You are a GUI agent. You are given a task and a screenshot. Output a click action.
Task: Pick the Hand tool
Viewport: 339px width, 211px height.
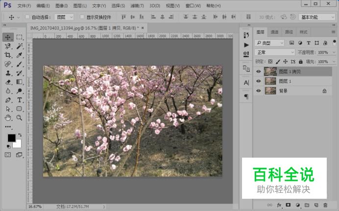coord(8,117)
